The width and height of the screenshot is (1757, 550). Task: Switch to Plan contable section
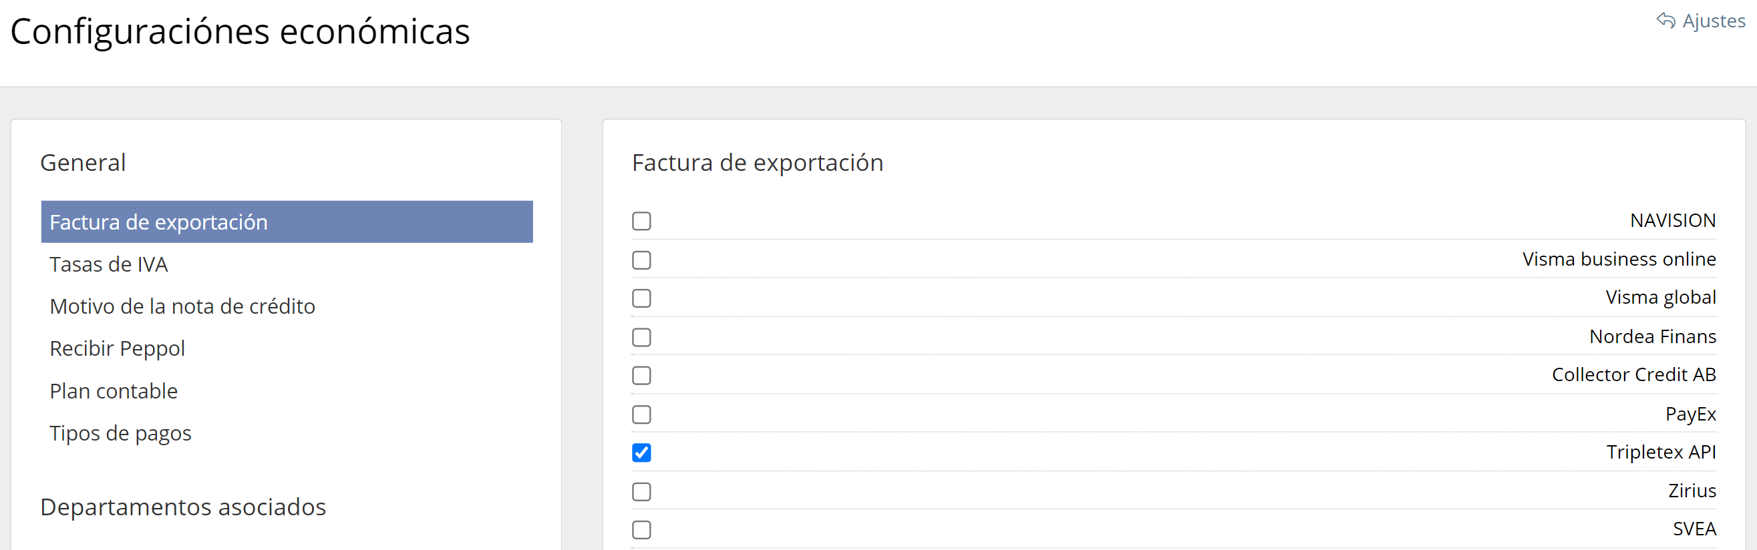tap(113, 391)
